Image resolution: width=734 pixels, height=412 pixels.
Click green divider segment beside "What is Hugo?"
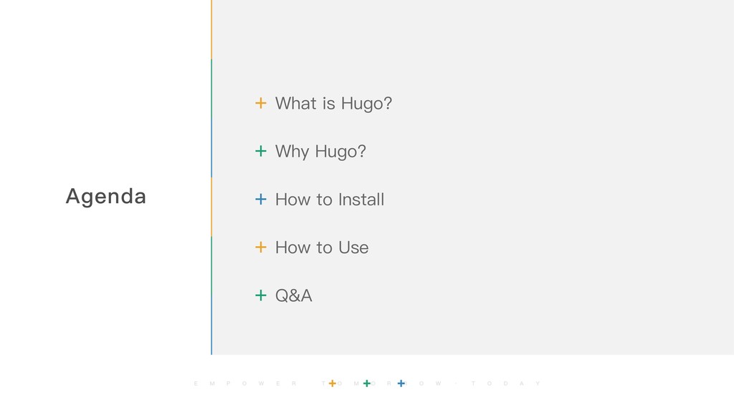pos(211,89)
